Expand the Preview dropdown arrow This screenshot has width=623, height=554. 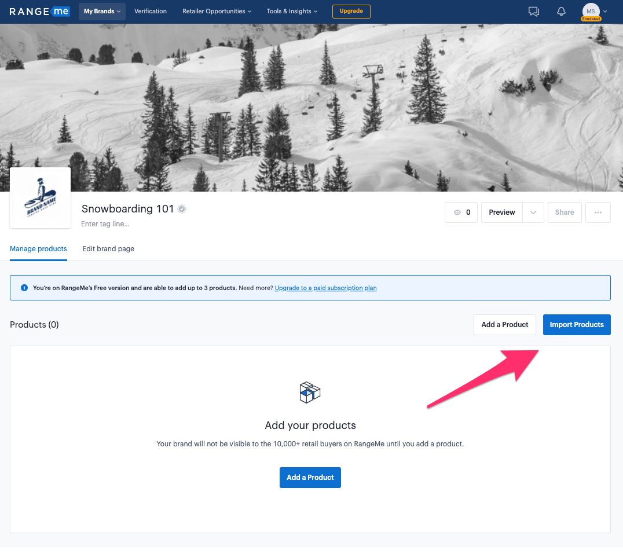pos(533,212)
